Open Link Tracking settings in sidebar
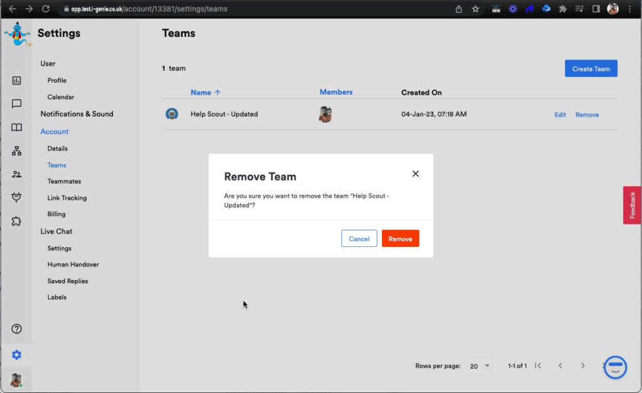The height and width of the screenshot is (393, 642). click(x=67, y=198)
